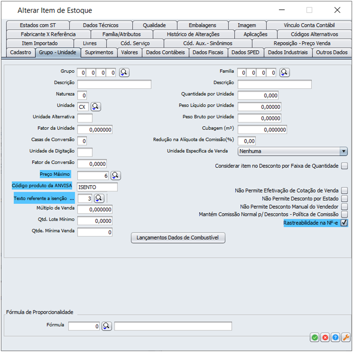Open the Grupo search lookup

point(124,72)
